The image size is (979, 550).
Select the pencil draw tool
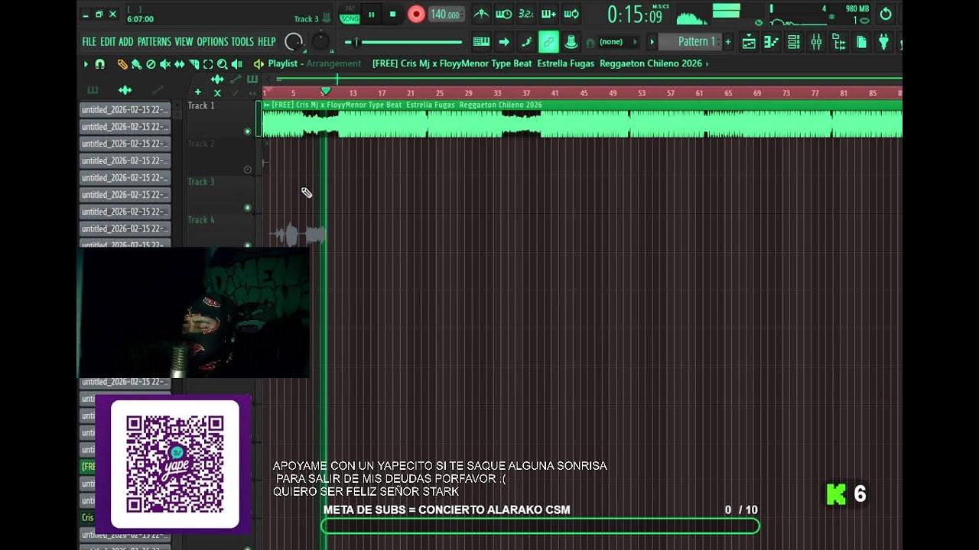pos(122,64)
